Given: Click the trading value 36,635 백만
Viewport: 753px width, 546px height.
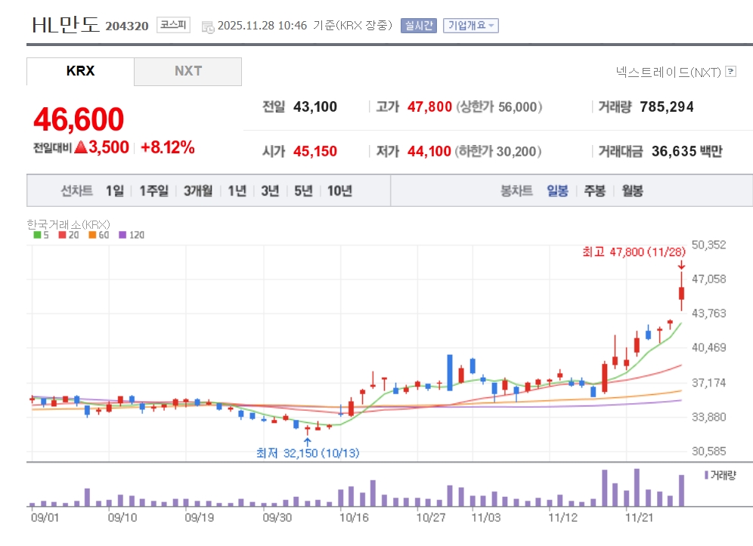Looking at the screenshot, I should [x=686, y=151].
